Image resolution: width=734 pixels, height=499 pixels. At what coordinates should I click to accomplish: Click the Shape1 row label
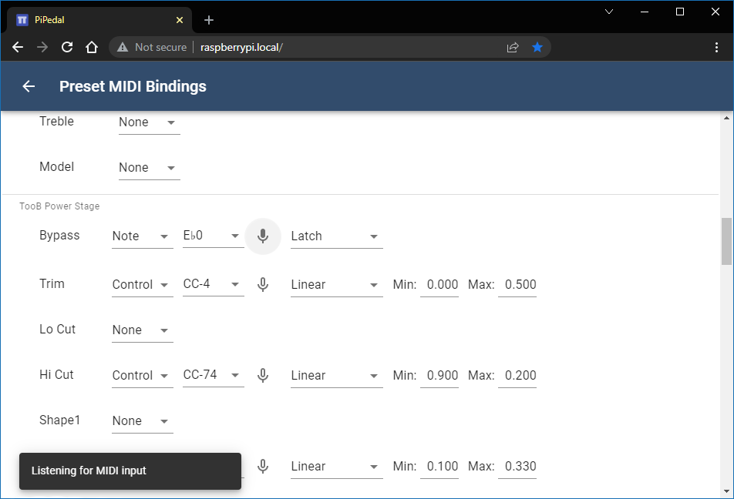60,420
